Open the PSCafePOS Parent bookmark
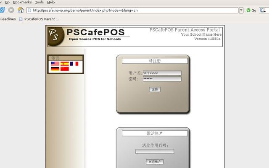Image resolution: width=269 pixels, height=168 pixels. point(39,19)
